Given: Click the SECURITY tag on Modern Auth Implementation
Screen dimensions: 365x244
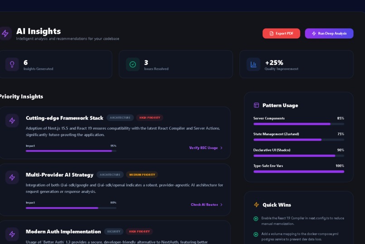Looking at the screenshot, I should pyautogui.click(x=114, y=231).
